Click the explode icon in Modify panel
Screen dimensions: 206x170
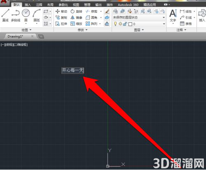coord(107,17)
